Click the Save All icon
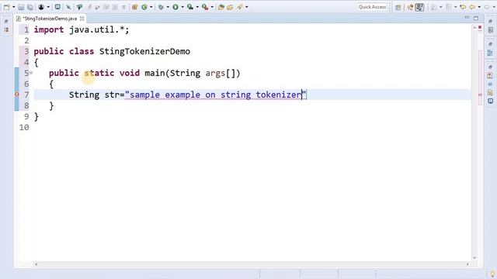497x279 pixels. [x=30, y=7]
